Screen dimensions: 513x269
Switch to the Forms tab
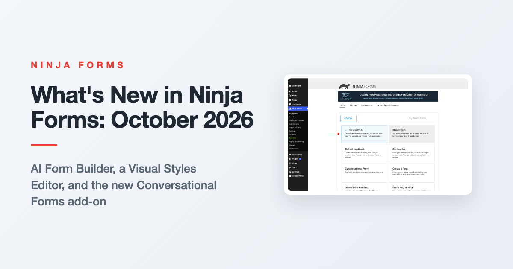342,105
